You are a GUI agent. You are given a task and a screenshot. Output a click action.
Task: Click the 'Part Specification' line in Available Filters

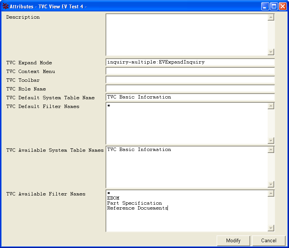[134, 203]
